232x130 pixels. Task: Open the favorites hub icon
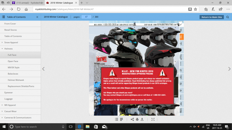click(x=206, y=9)
